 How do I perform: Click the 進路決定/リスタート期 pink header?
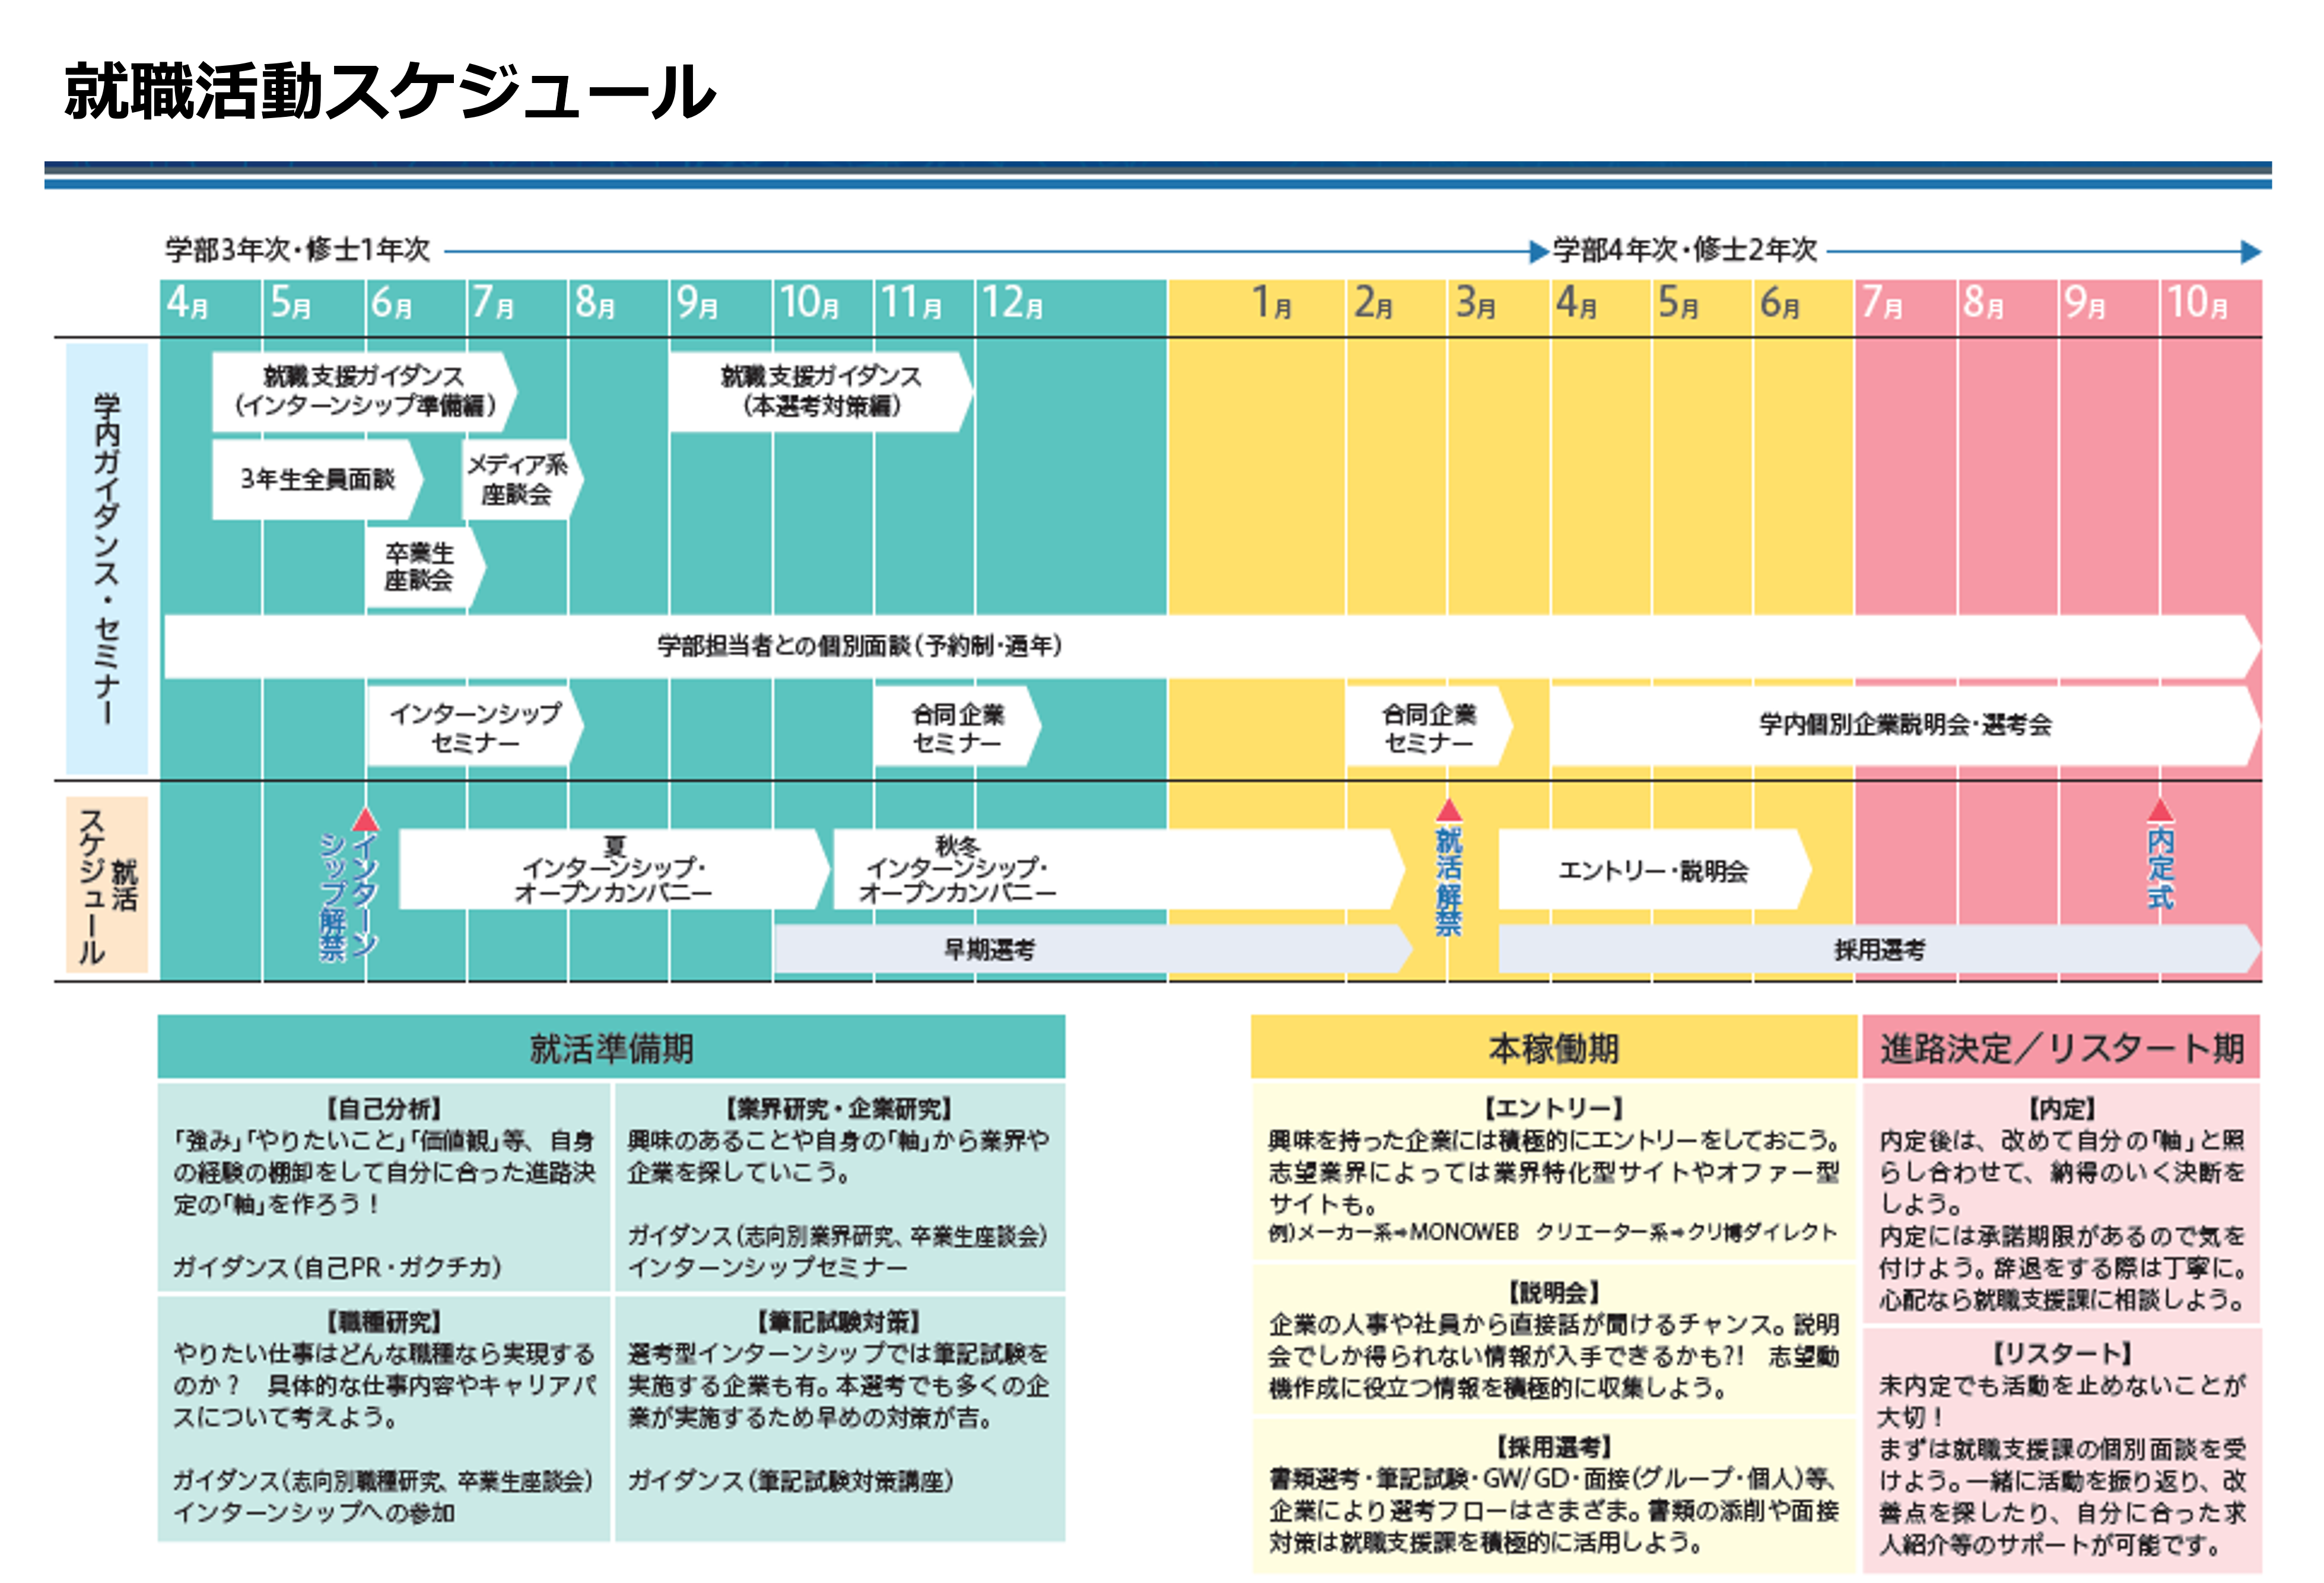click(x=2061, y=1049)
